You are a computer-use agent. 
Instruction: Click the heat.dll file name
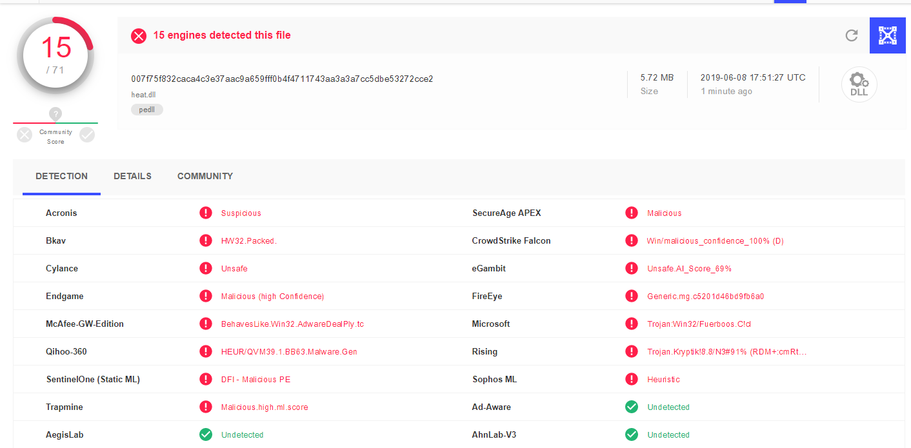143,95
